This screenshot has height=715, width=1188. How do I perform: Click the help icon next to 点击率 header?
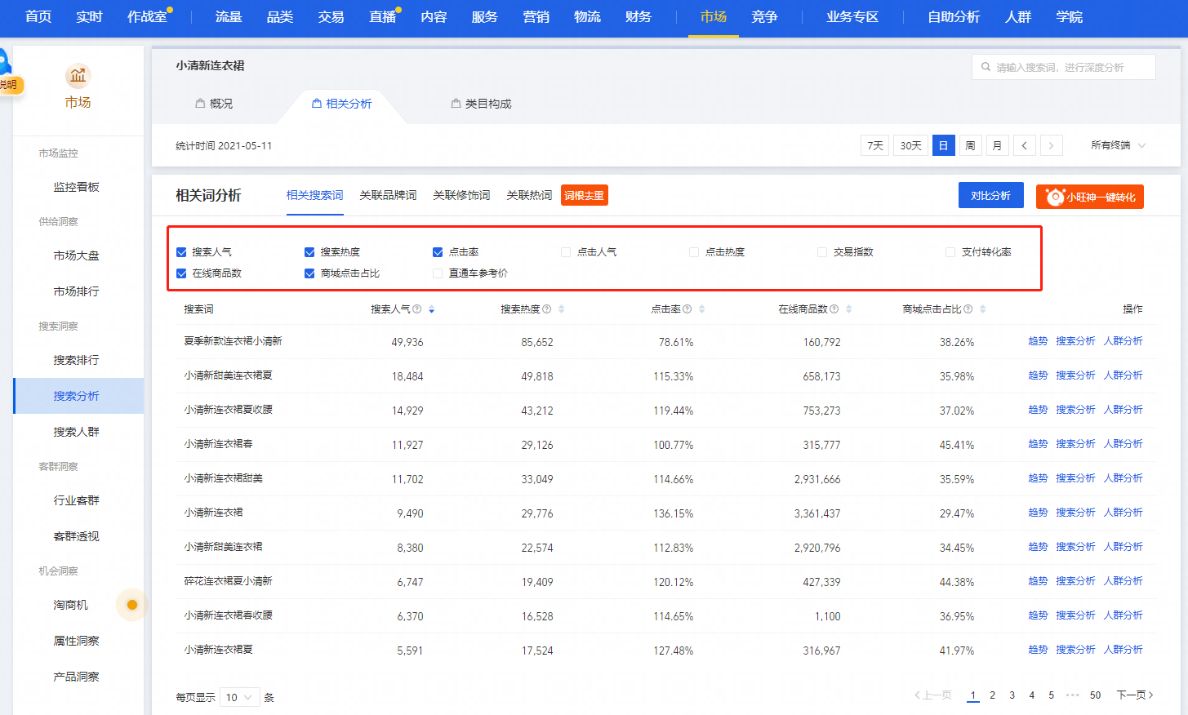coord(687,309)
